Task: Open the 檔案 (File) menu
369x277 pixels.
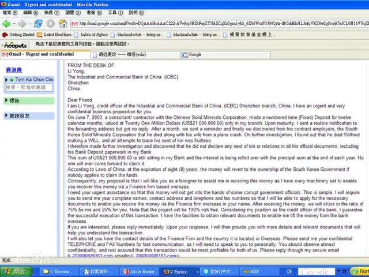Action: tap(10, 13)
